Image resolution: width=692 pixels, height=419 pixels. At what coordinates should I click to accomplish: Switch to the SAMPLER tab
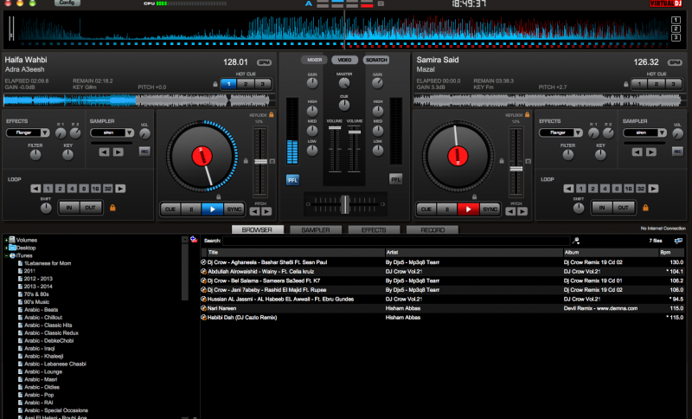pos(315,230)
